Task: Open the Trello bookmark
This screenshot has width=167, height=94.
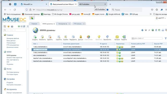Action: pos(125,14)
